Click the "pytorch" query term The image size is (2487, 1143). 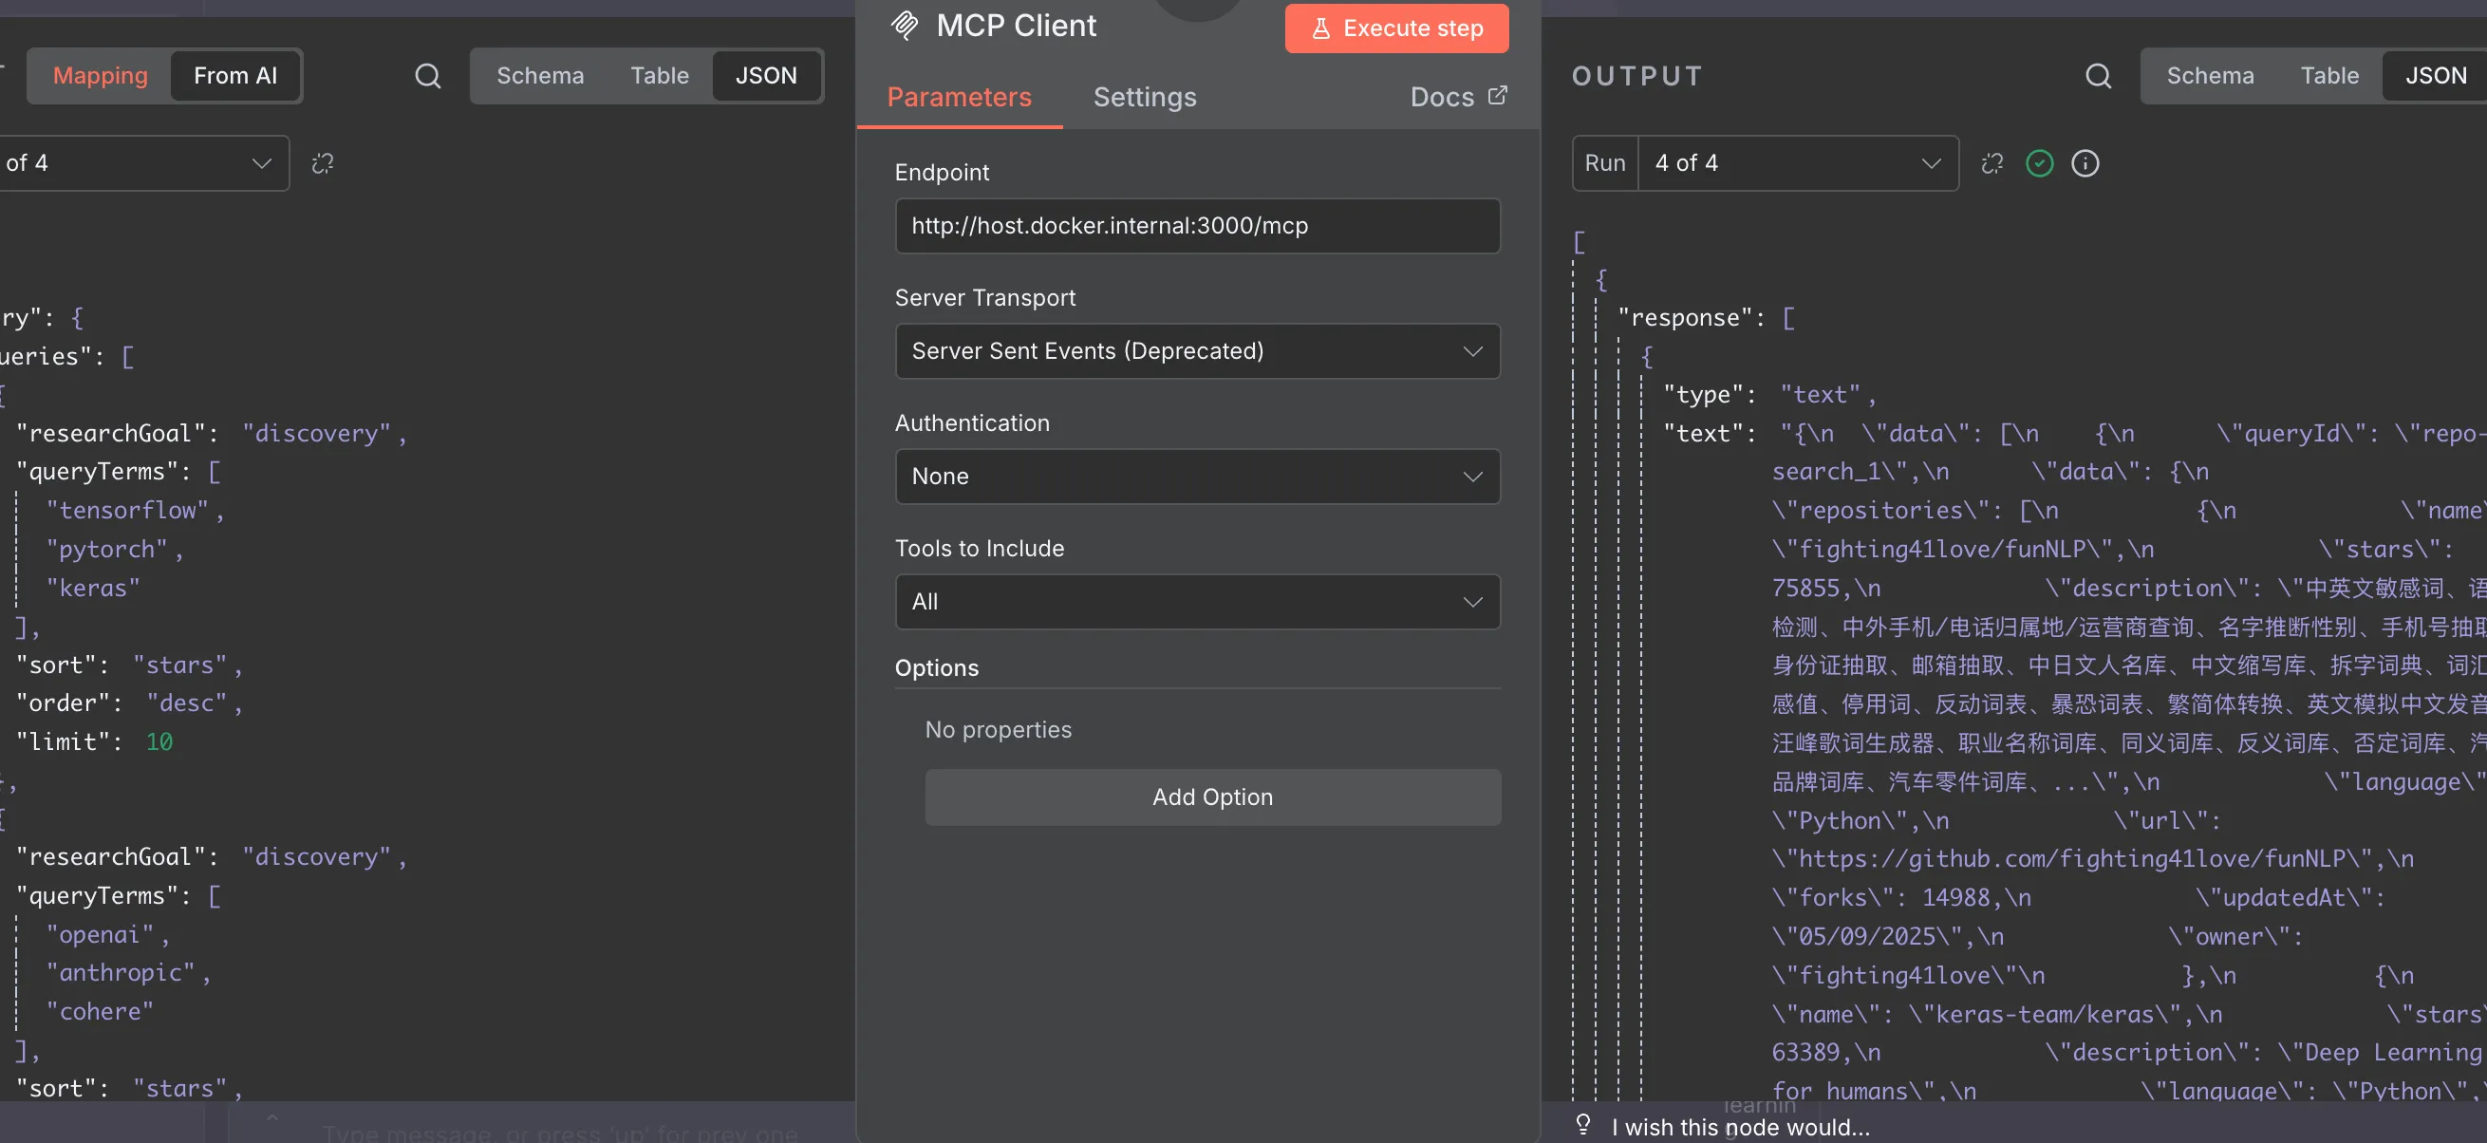click(x=107, y=549)
